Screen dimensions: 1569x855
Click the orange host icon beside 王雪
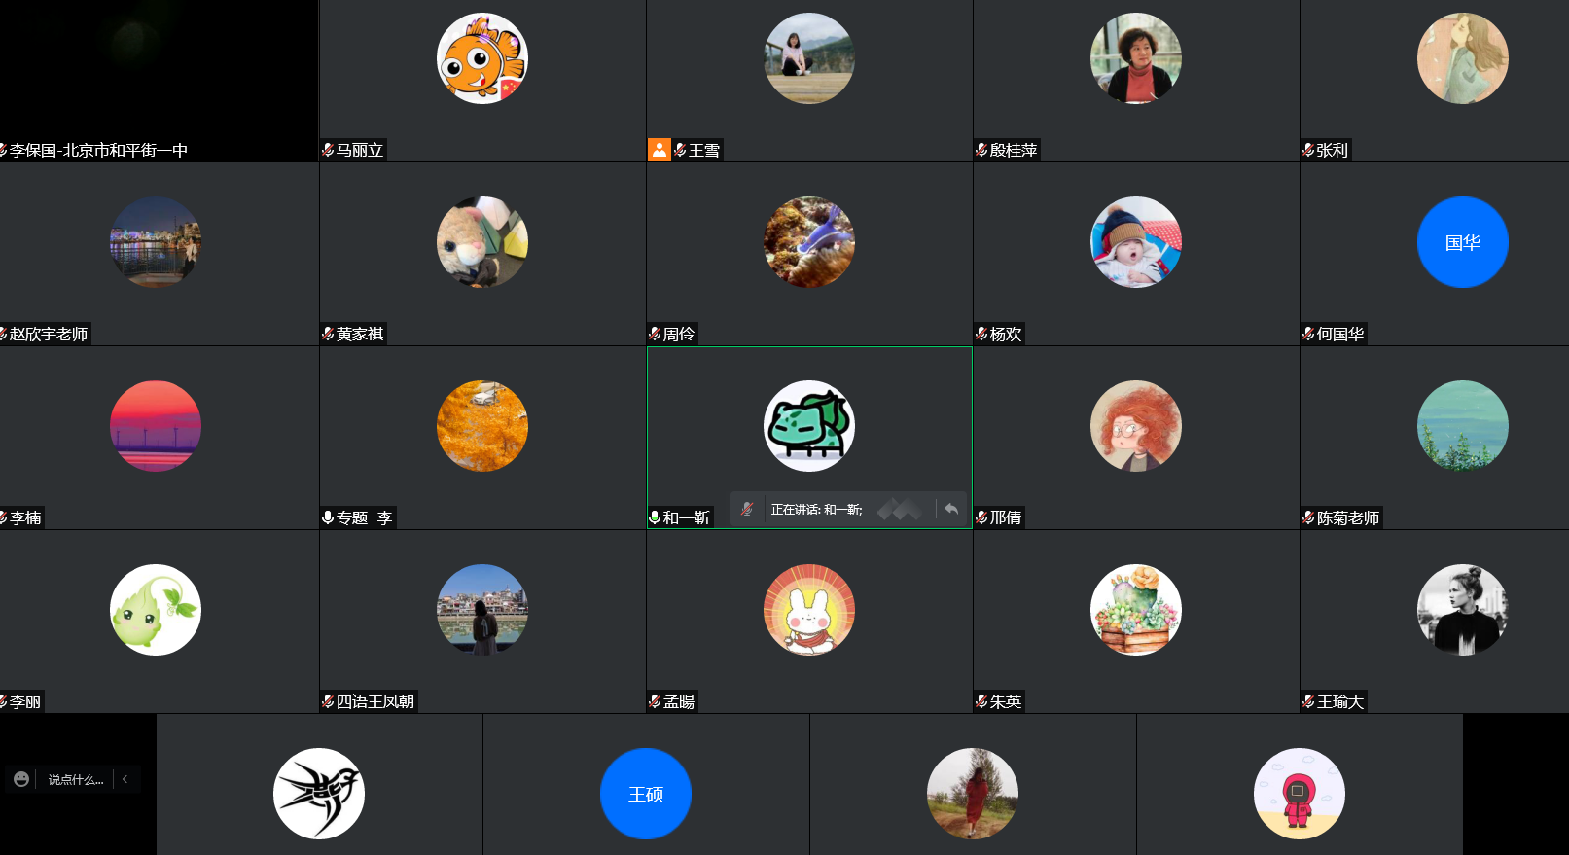point(660,150)
